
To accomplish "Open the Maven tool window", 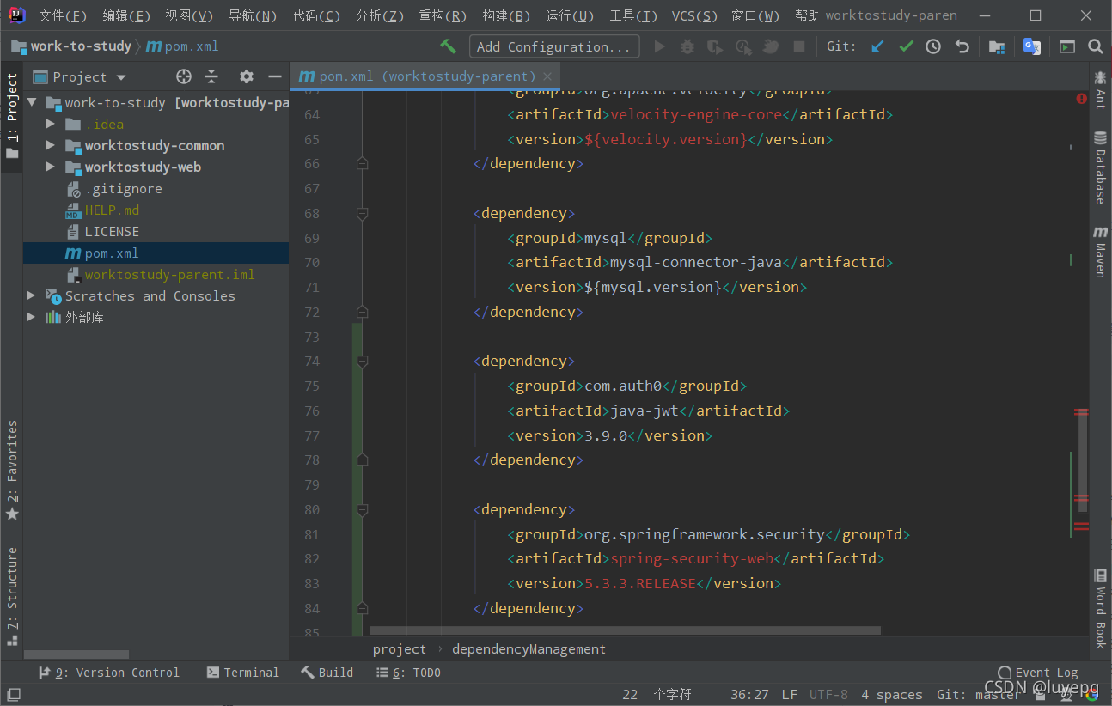I will coord(1100,251).
